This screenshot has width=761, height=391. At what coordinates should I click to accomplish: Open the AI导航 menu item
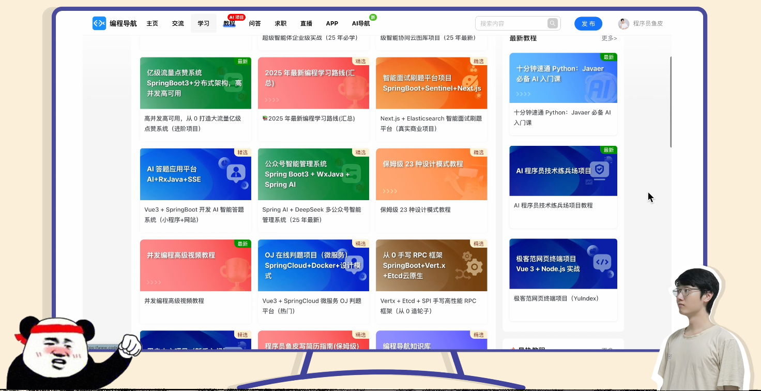click(x=361, y=24)
